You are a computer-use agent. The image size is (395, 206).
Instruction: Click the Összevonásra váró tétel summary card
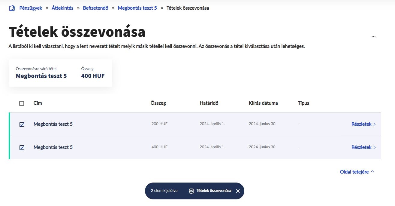tap(60, 73)
